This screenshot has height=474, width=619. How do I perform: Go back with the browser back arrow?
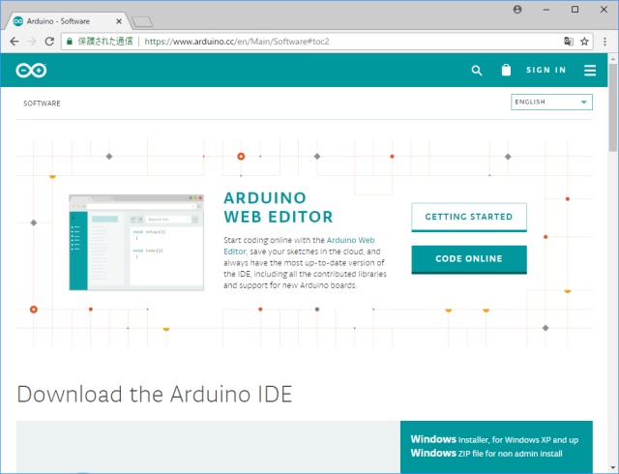(x=15, y=41)
